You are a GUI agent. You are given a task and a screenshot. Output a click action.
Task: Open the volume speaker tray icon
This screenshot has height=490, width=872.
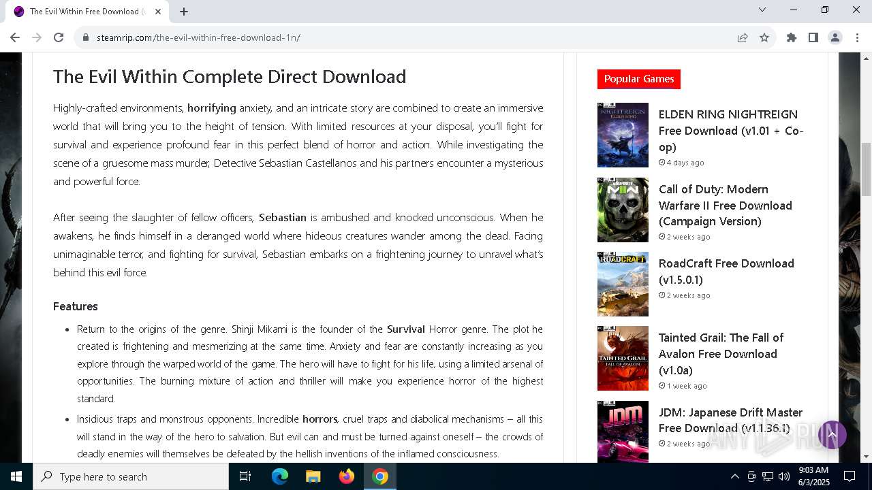784,476
